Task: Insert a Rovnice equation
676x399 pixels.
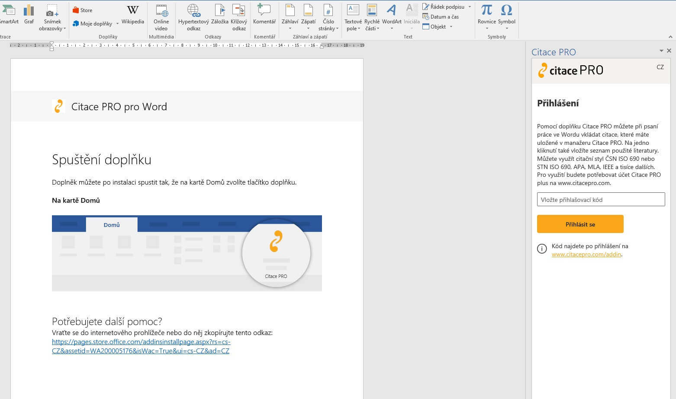Action: (487, 18)
